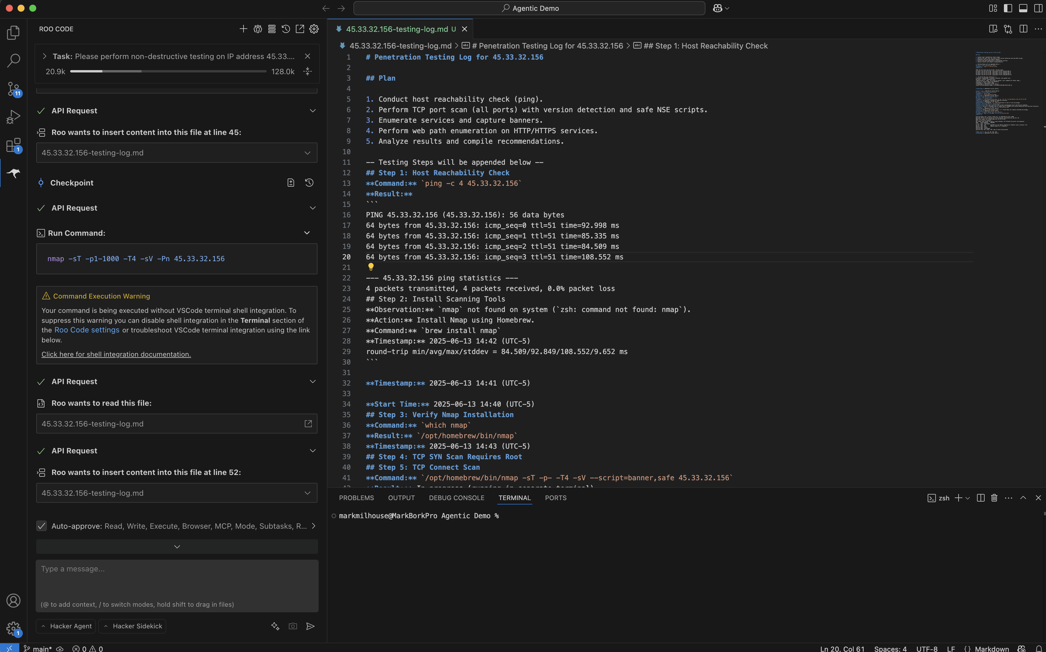Open the Run and Debug view
This screenshot has width=1046, height=652.
(13, 117)
